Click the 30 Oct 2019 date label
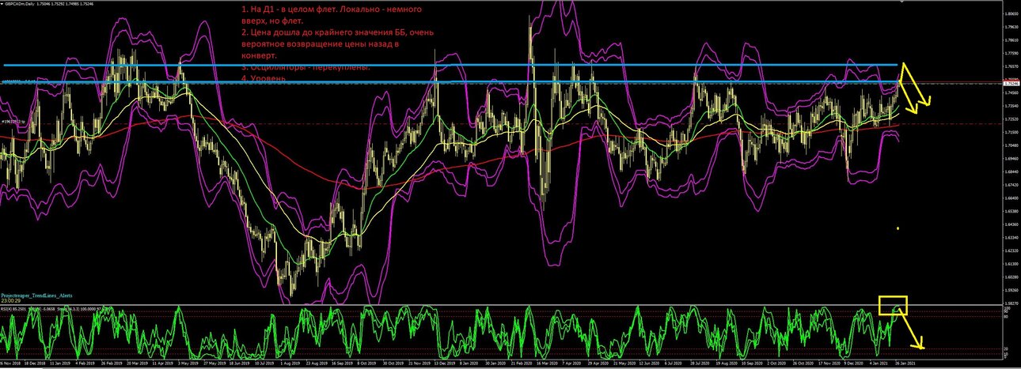 tap(393, 363)
